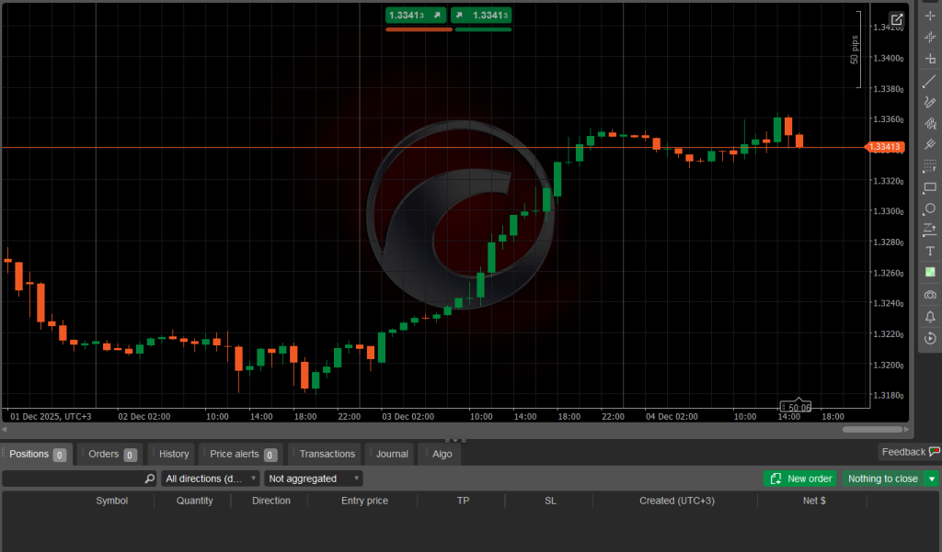Select the trend line drawing tool
The image size is (942, 552).
tap(929, 81)
